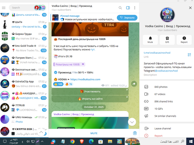Open the Vodka Casino profile picture
194x145 pixels.
point(168,15)
